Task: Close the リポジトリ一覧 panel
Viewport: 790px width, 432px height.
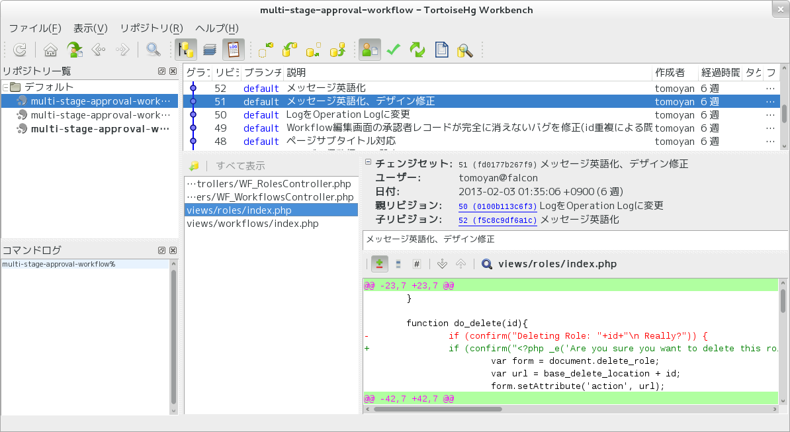Action: click(x=173, y=71)
